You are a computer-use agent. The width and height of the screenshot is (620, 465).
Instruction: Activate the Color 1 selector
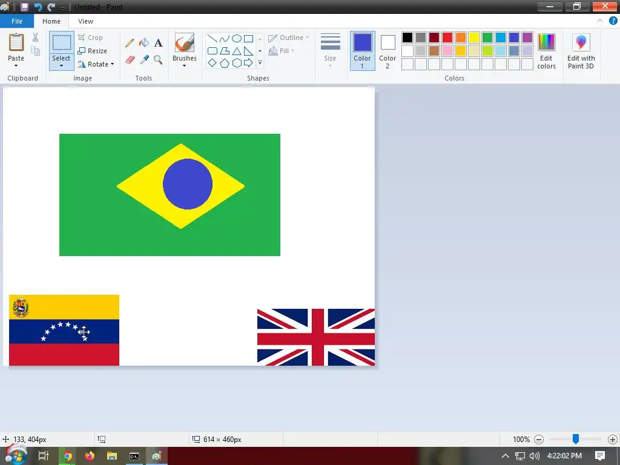[x=362, y=51]
